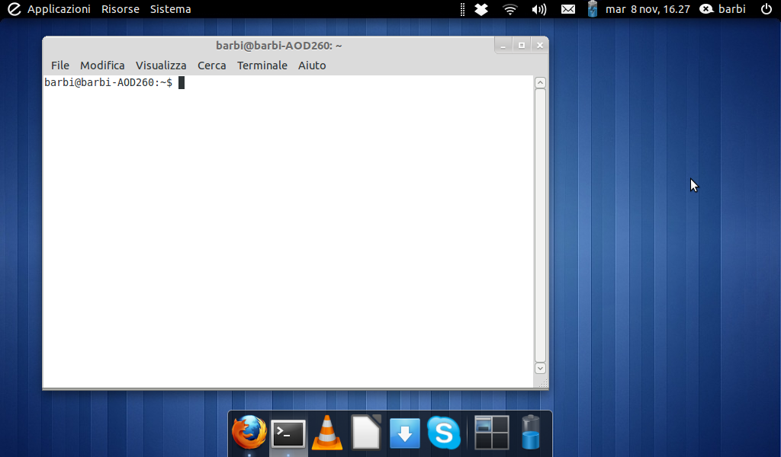The height and width of the screenshot is (457, 781).
Task: Open the barbi user menu
Action: point(723,9)
